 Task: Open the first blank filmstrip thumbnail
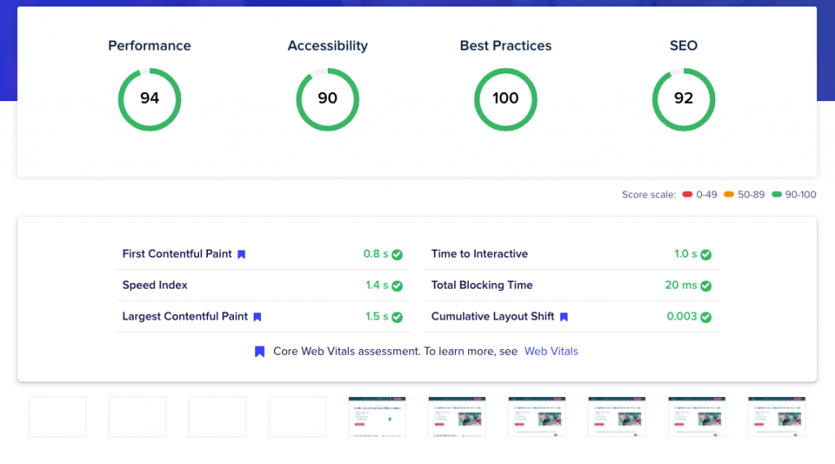point(57,417)
